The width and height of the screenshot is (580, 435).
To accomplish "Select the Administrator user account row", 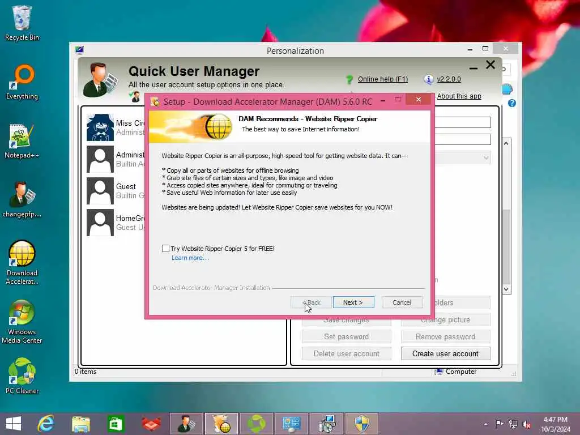I will pos(116,159).
